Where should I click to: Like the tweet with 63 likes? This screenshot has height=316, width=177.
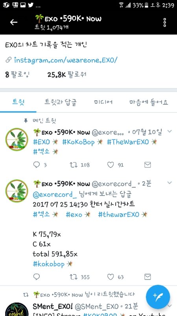coord(111,277)
